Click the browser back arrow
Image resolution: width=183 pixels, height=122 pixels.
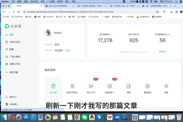click(4, 12)
